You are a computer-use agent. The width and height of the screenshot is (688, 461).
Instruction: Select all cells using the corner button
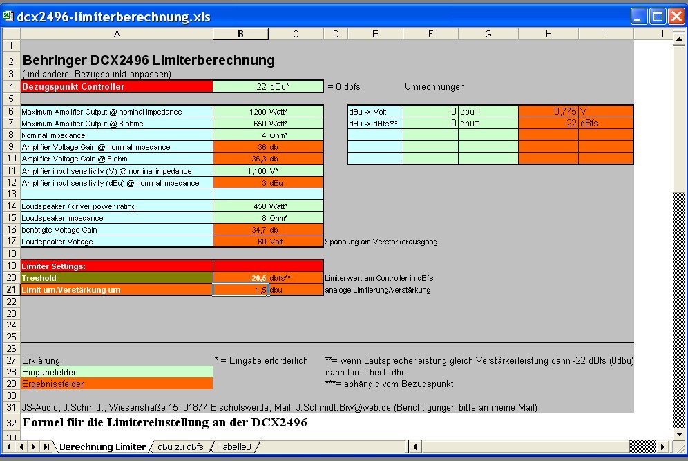pyautogui.click(x=12, y=35)
